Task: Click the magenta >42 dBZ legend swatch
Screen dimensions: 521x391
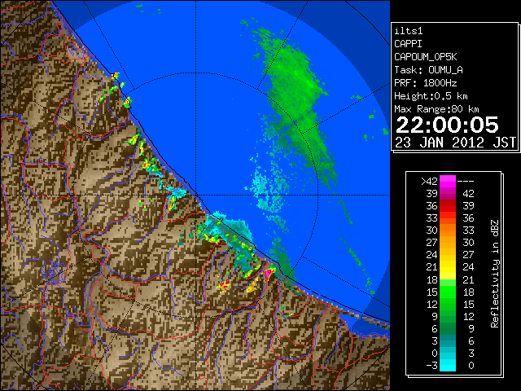Action: coord(448,182)
